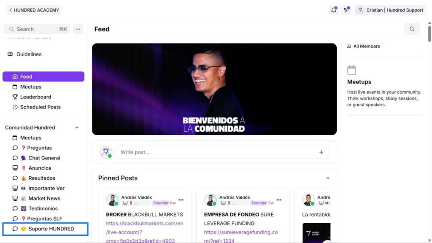Open Cristian Hundred Support account menu
The width and height of the screenshot is (432, 243).
click(389, 10)
